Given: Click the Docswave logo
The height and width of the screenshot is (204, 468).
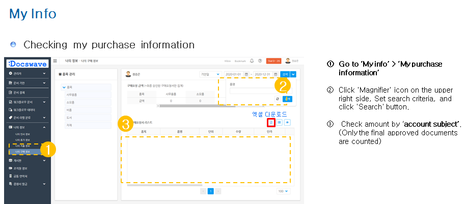Looking at the screenshot, I should point(27,64).
